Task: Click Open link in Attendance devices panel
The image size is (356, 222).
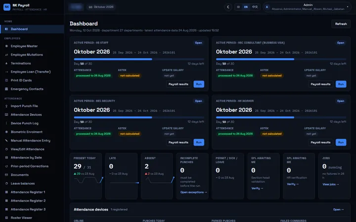Action: [x=338, y=209]
